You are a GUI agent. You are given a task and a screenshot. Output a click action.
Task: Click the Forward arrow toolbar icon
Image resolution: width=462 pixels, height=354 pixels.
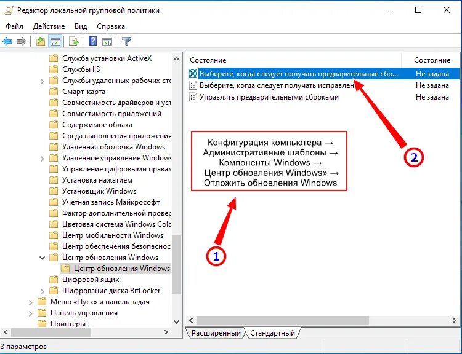(x=22, y=41)
